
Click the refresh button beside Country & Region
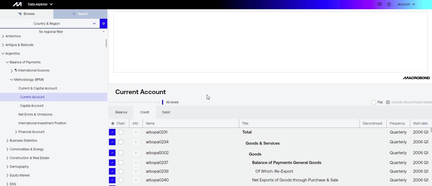[x=104, y=24]
